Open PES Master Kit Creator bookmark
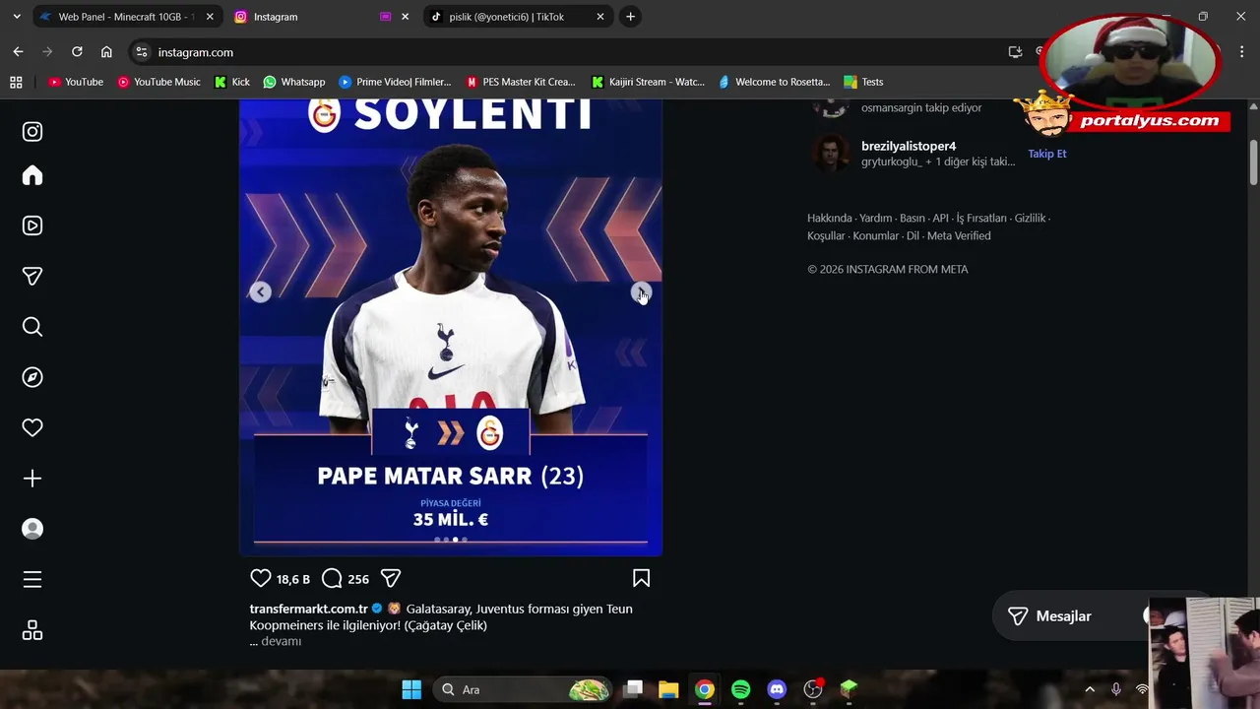This screenshot has width=1260, height=709. pyautogui.click(x=521, y=82)
